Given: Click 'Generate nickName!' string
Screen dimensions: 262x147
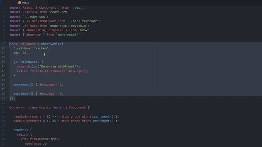Looking at the screenshot, I should (58, 67).
